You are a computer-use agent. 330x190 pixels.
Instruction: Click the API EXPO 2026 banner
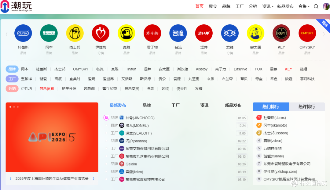pyautogui.click(x=52, y=137)
